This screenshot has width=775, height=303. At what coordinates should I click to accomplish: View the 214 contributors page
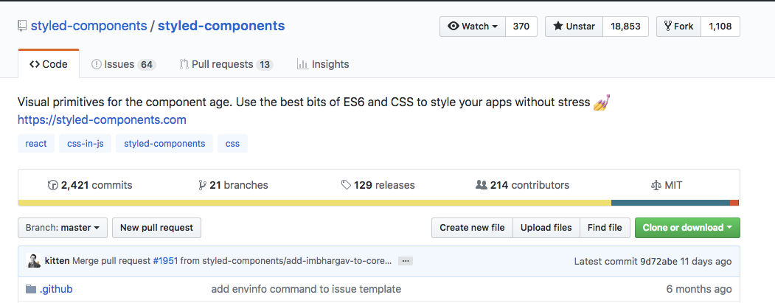[522, 185]
